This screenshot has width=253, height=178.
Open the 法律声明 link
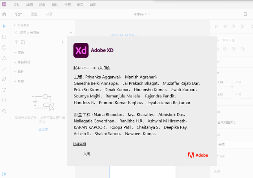(79, 144)
